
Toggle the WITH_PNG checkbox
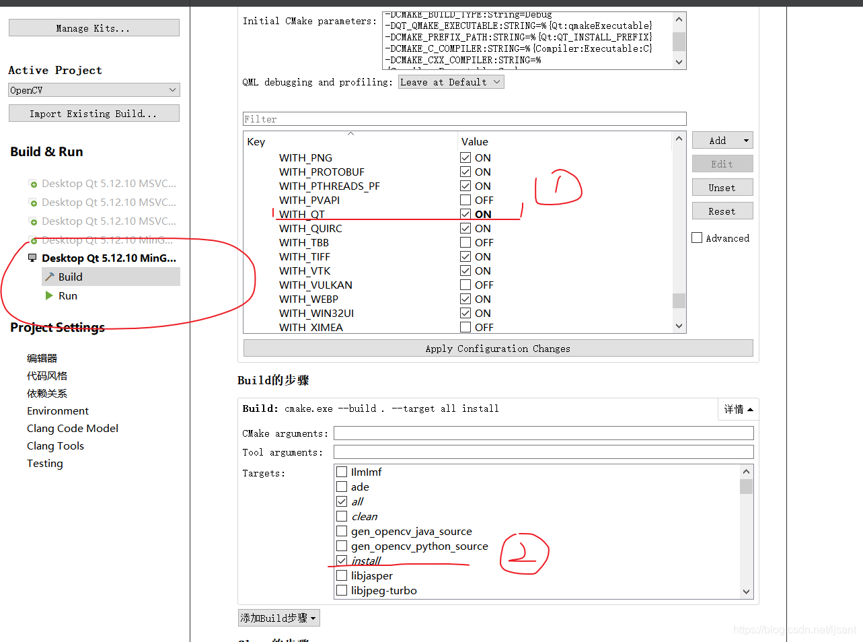[465, 157]
